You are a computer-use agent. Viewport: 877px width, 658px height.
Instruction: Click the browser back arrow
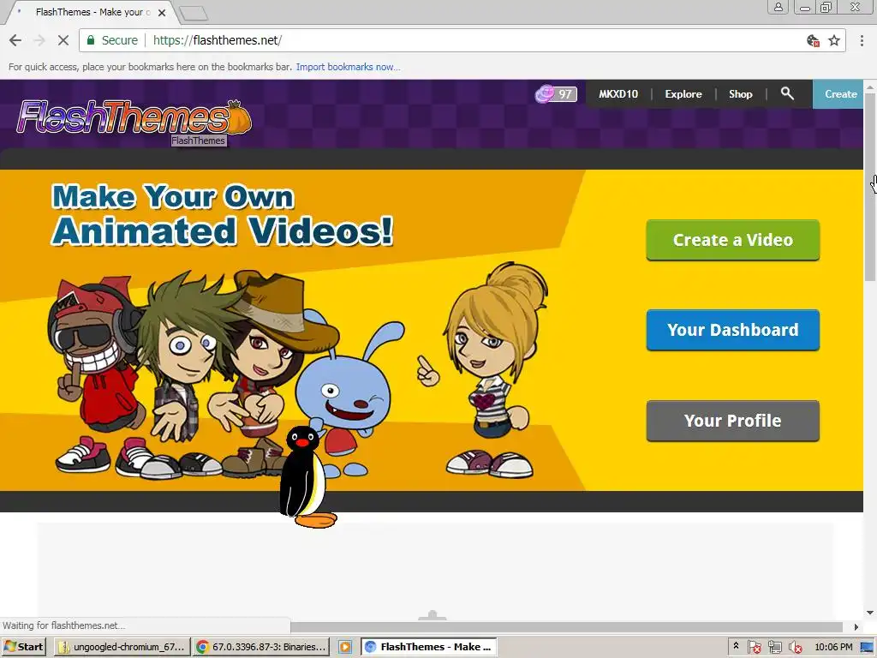15,40
